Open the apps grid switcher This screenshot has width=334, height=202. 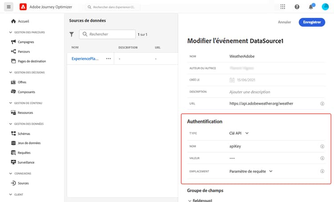(283, 7)
